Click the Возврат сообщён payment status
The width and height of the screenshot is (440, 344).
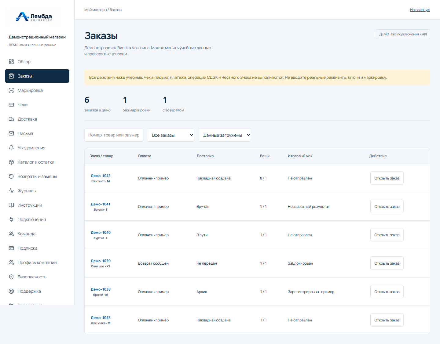153,263
